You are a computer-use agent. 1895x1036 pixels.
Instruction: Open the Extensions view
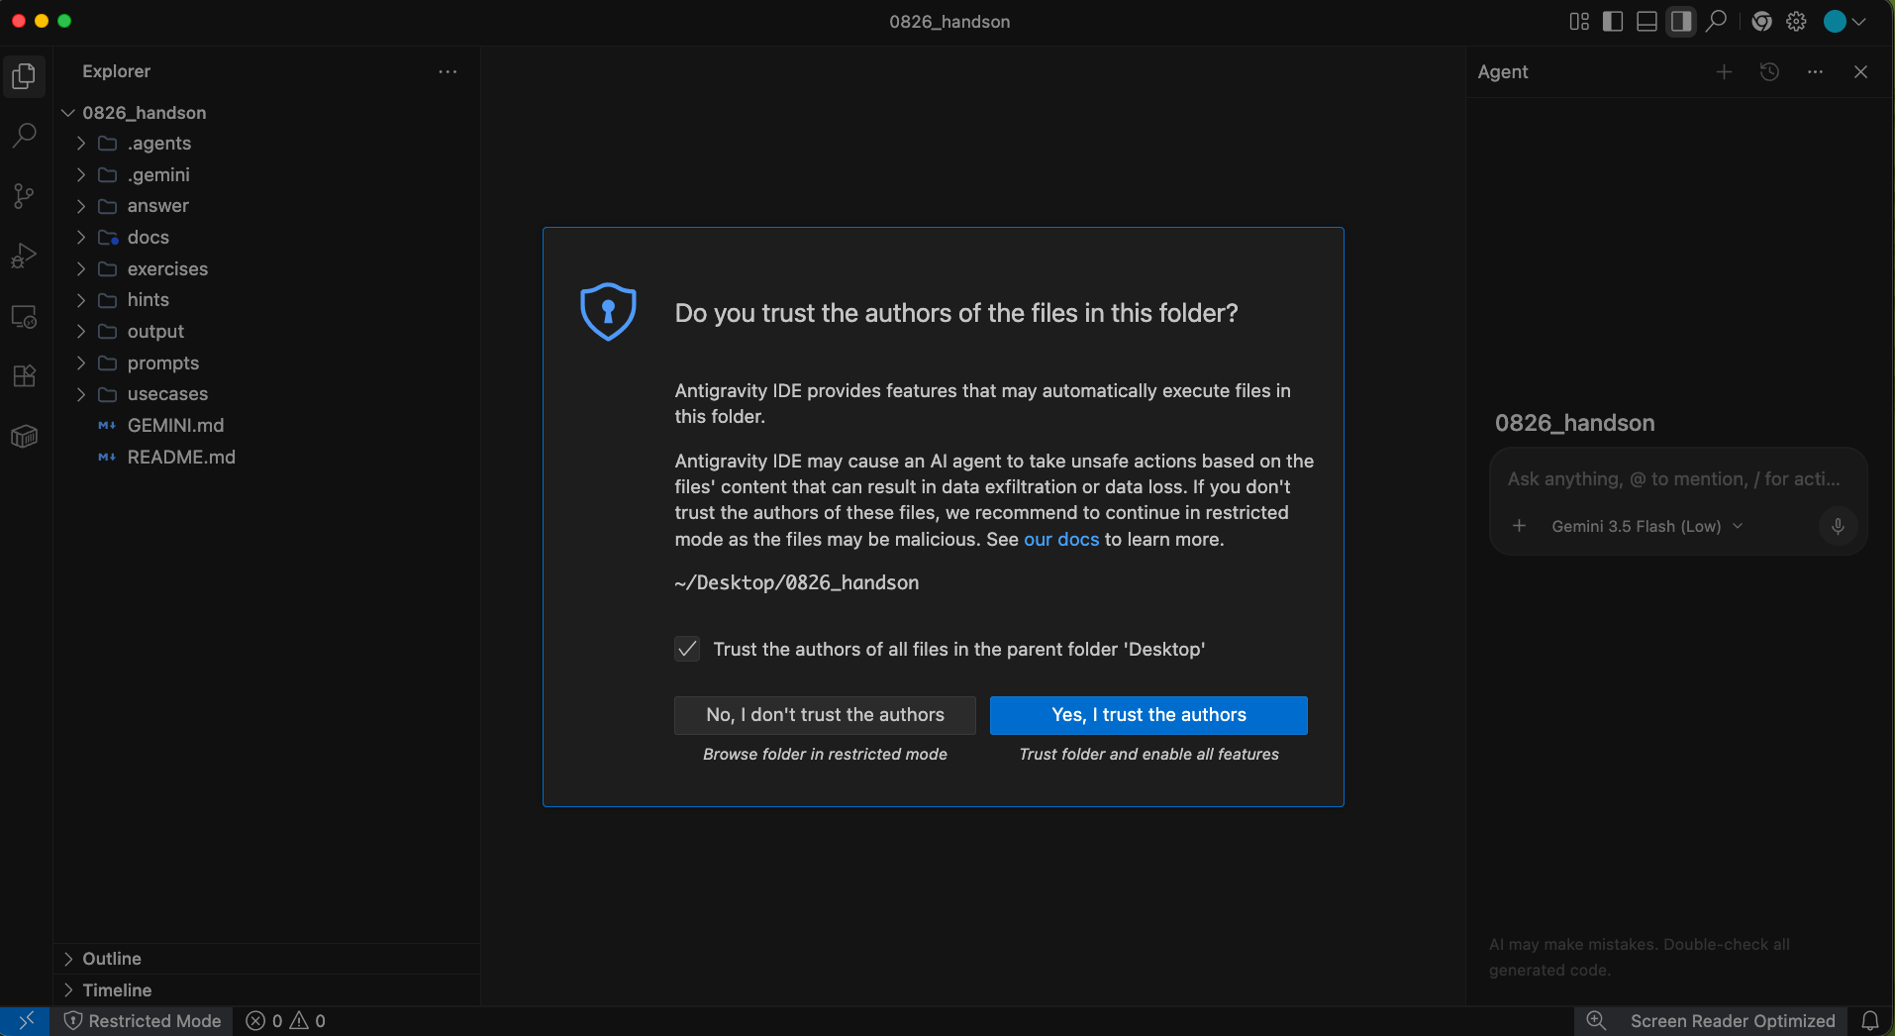coord(25,376)
